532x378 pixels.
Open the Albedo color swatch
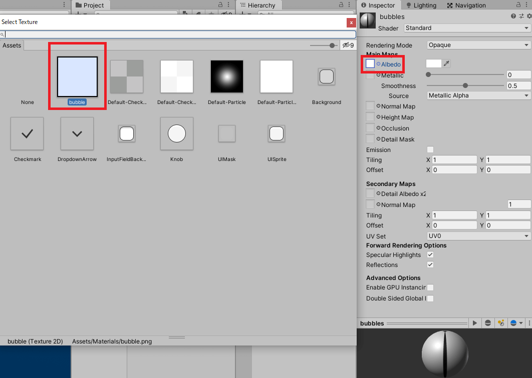[x=434, y=63]
